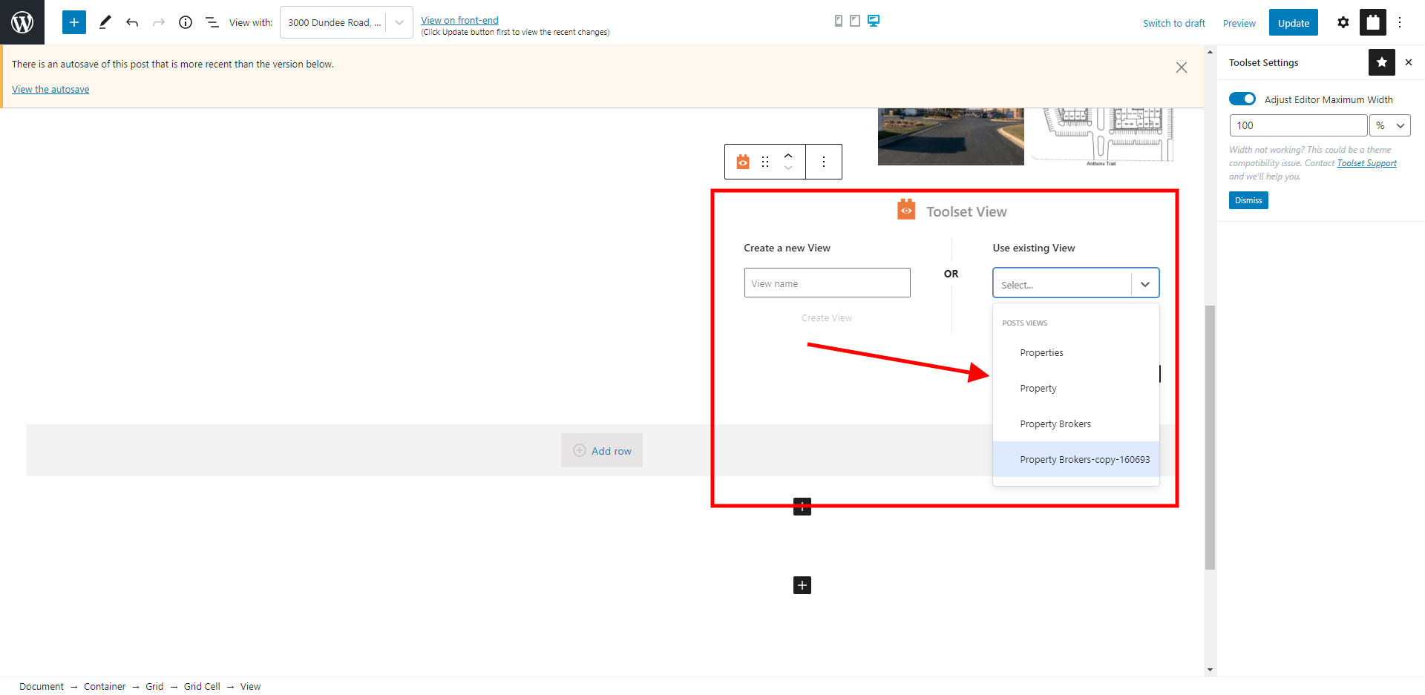Click the floor plan thumbnail
Screen dimensions: 1425x695
(x=1103, y=136)
